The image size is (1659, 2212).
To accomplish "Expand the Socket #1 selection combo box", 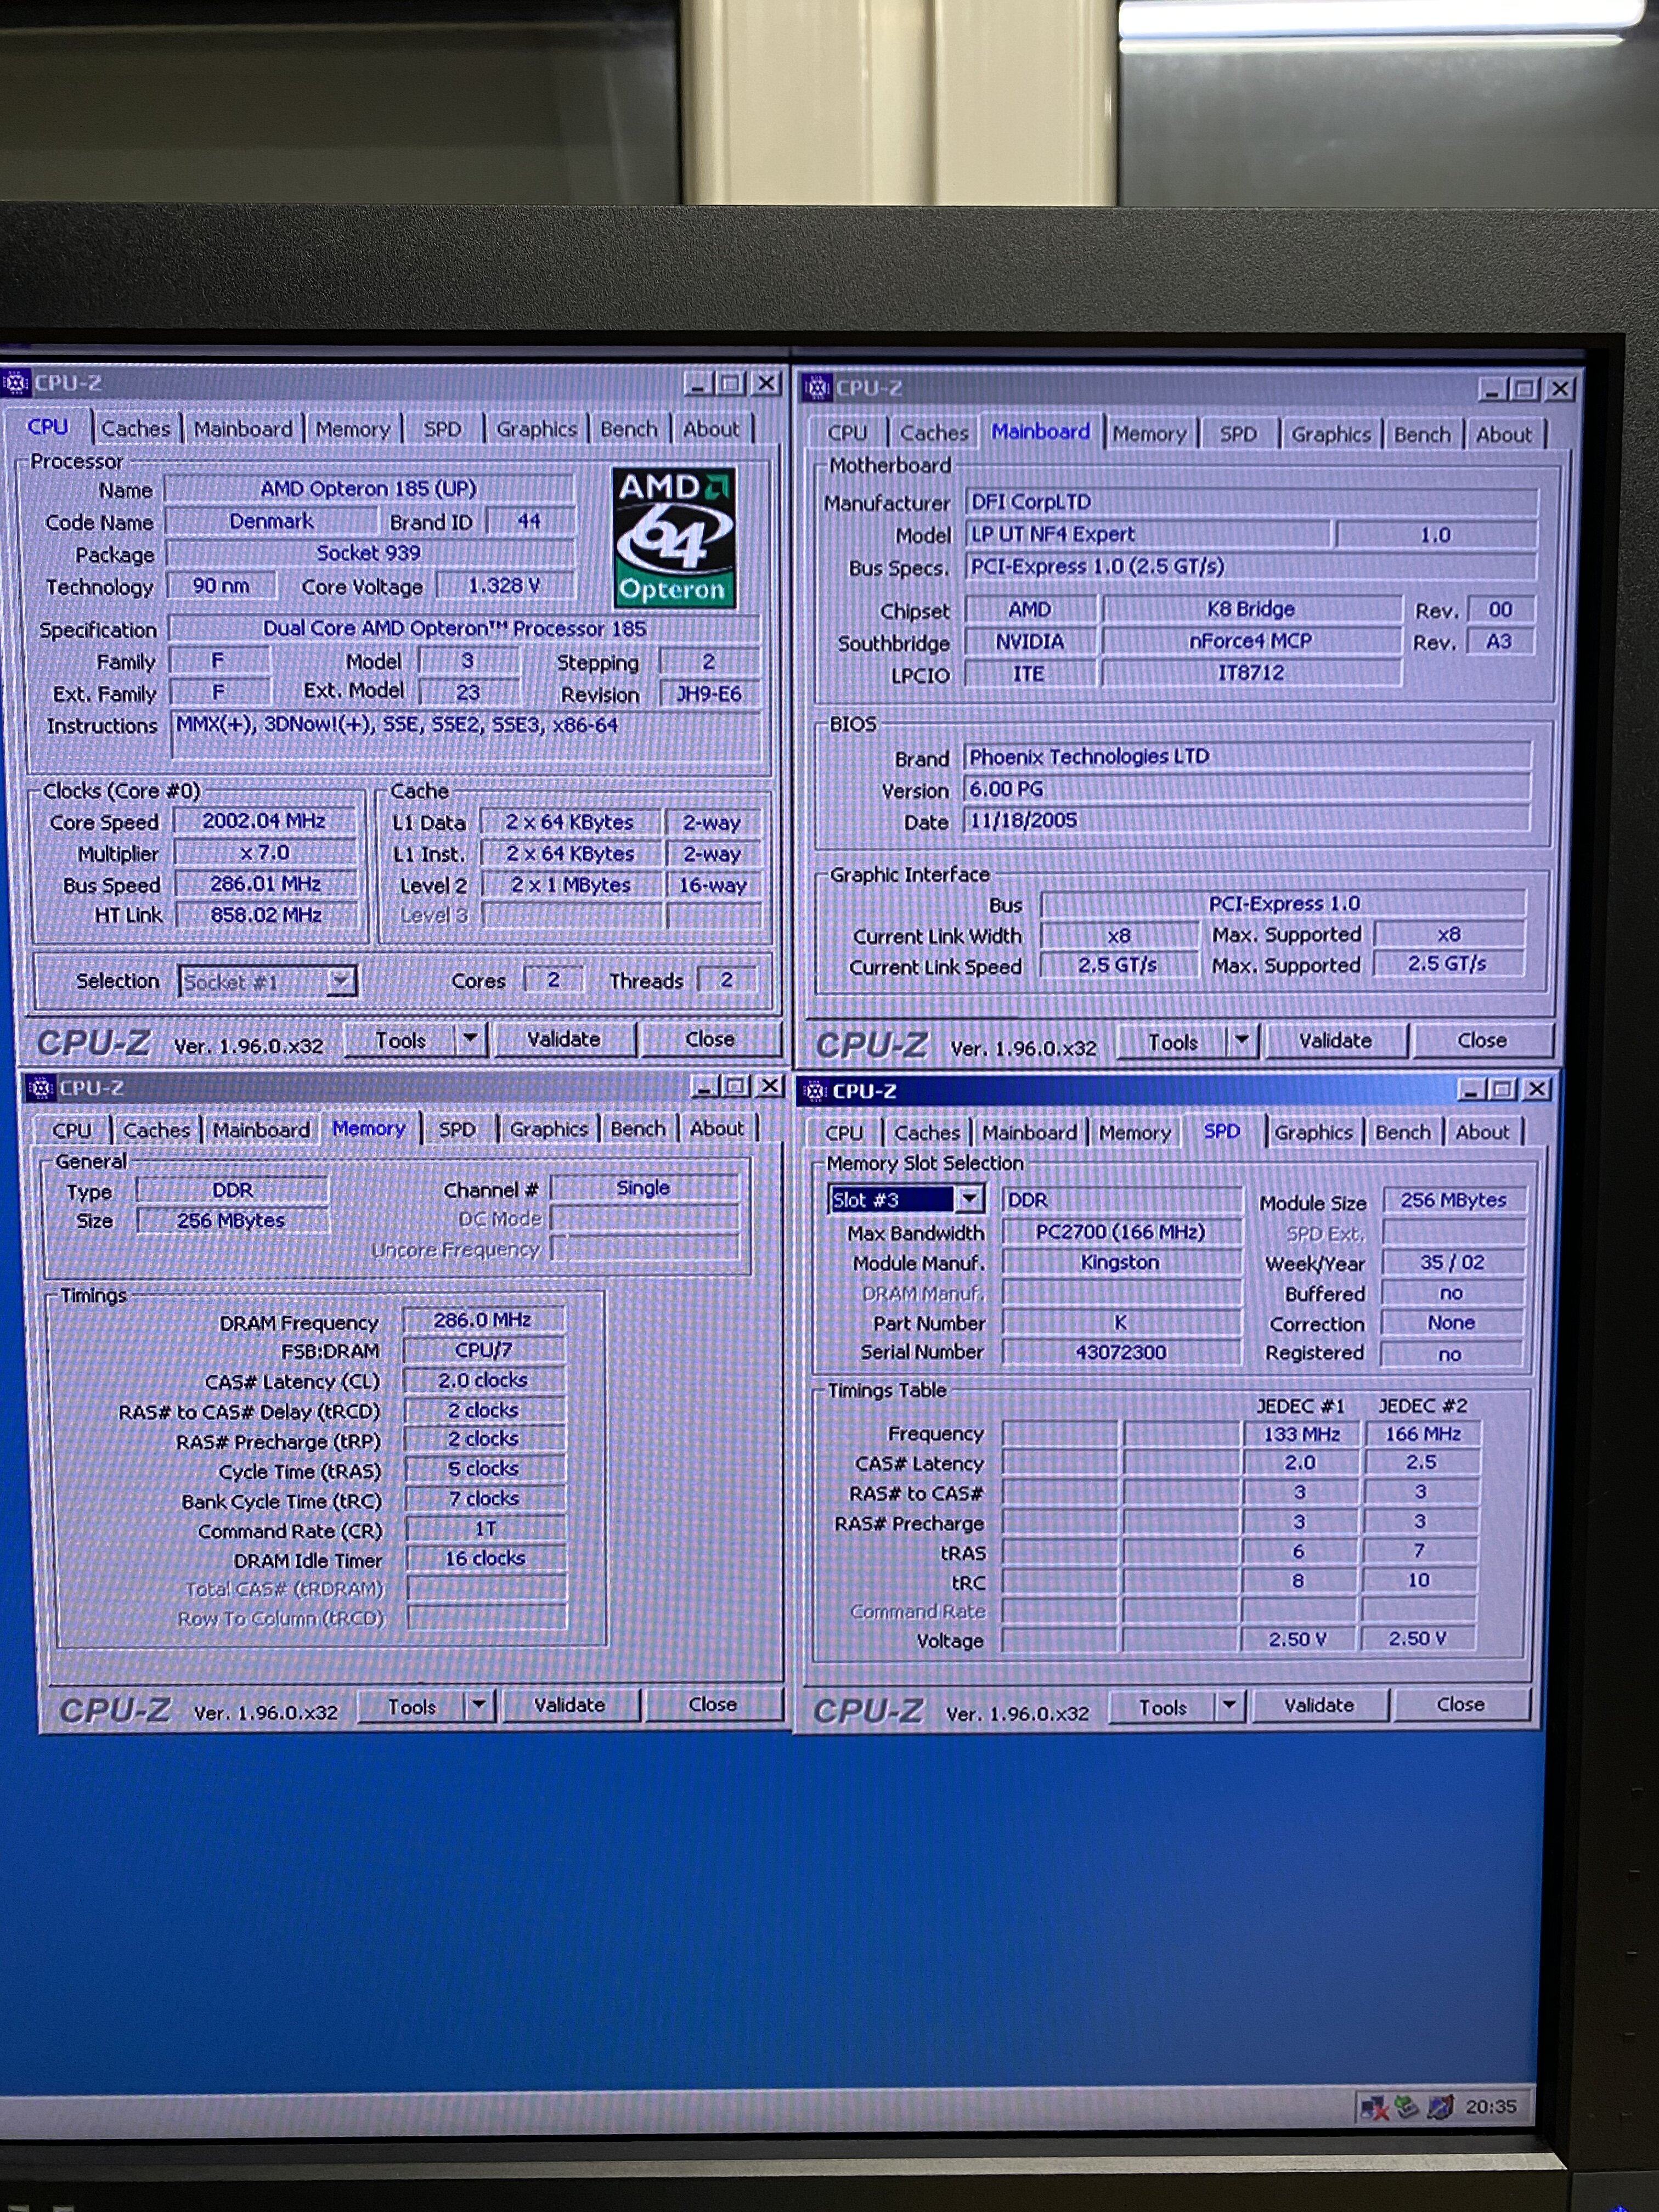I will tap(341, 981).
